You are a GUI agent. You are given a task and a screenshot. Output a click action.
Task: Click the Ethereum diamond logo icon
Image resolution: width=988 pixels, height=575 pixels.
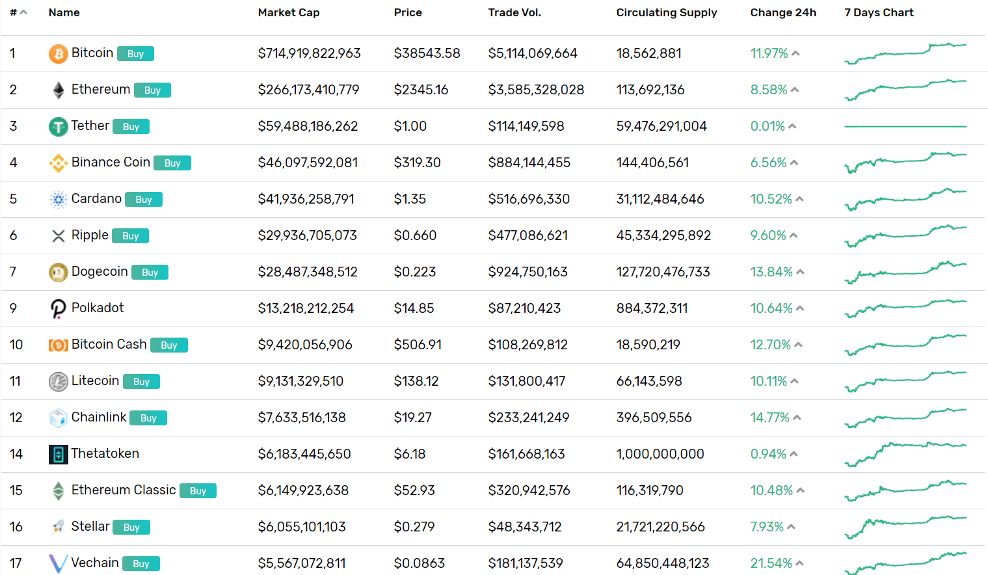coord(59,90)
